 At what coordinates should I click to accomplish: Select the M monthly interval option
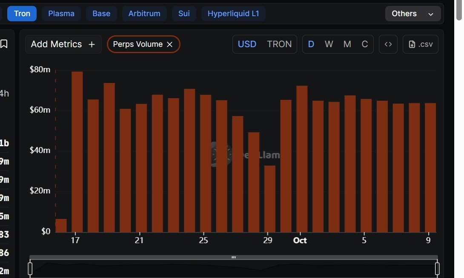pyautogui.click(x=347, y=44)
